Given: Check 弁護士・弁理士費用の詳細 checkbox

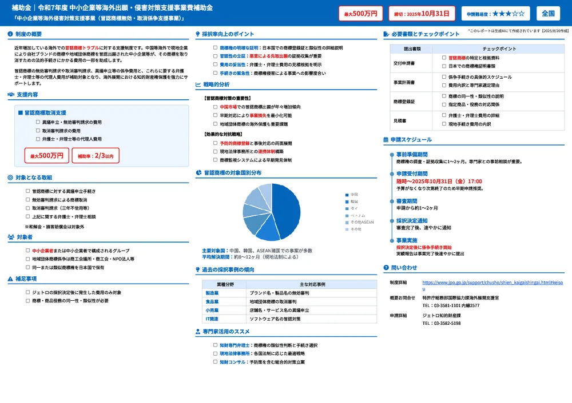Looking at the screenshot, I should (x=444, y=115).
